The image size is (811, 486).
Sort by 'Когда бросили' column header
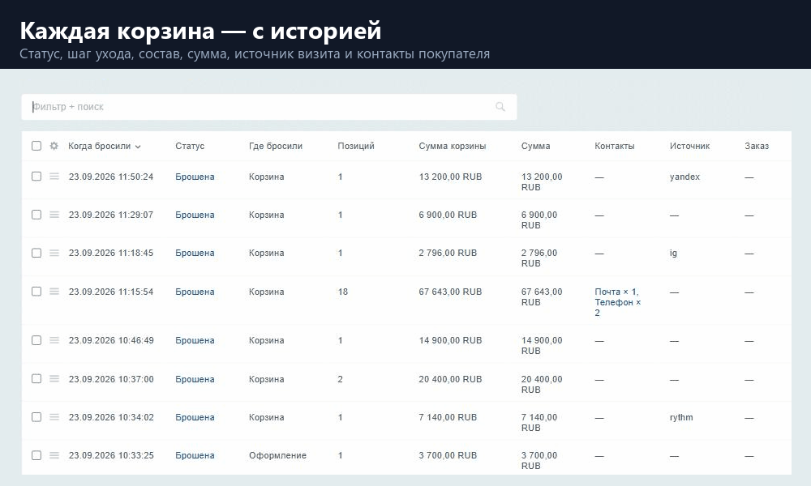pyautogui.click(x=104, y=146)
